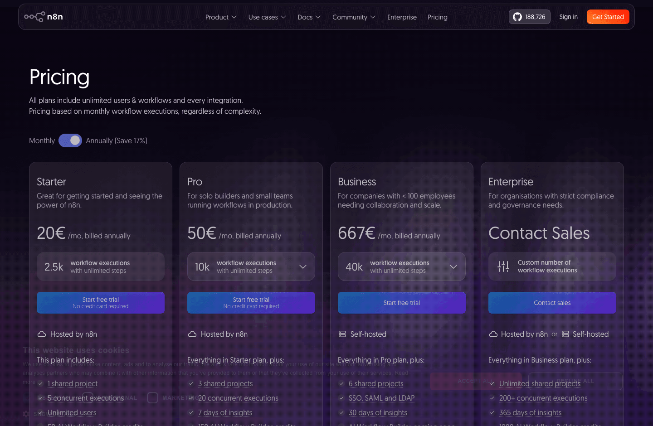Start free trial on the Starter plan

click(x=101, y=303)
